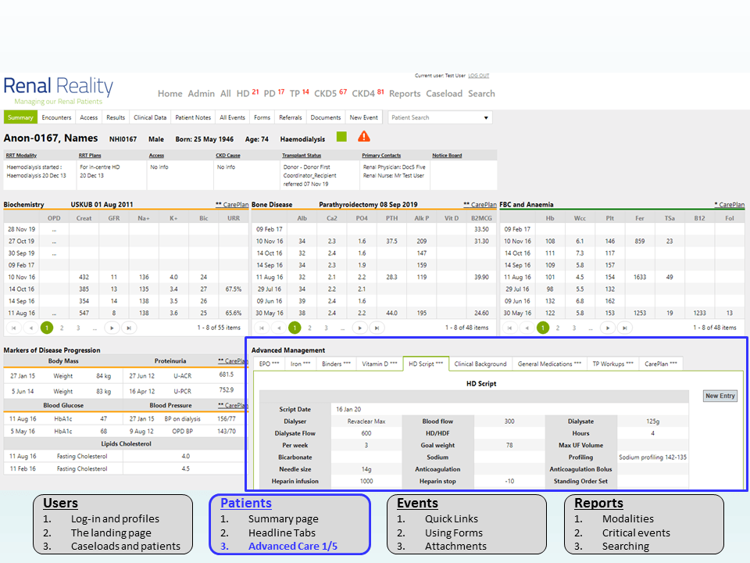Switch to the Encounters tab
This screenshot has width=750, height=563.
pos(57,118)
